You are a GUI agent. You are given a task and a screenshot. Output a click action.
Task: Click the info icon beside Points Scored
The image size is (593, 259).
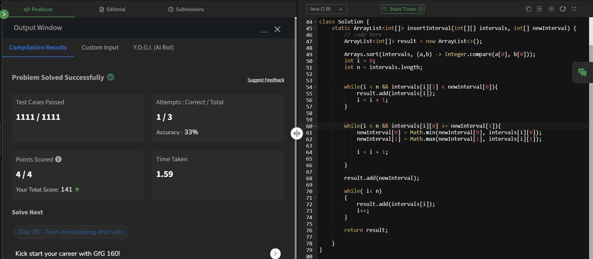(58, 160)
